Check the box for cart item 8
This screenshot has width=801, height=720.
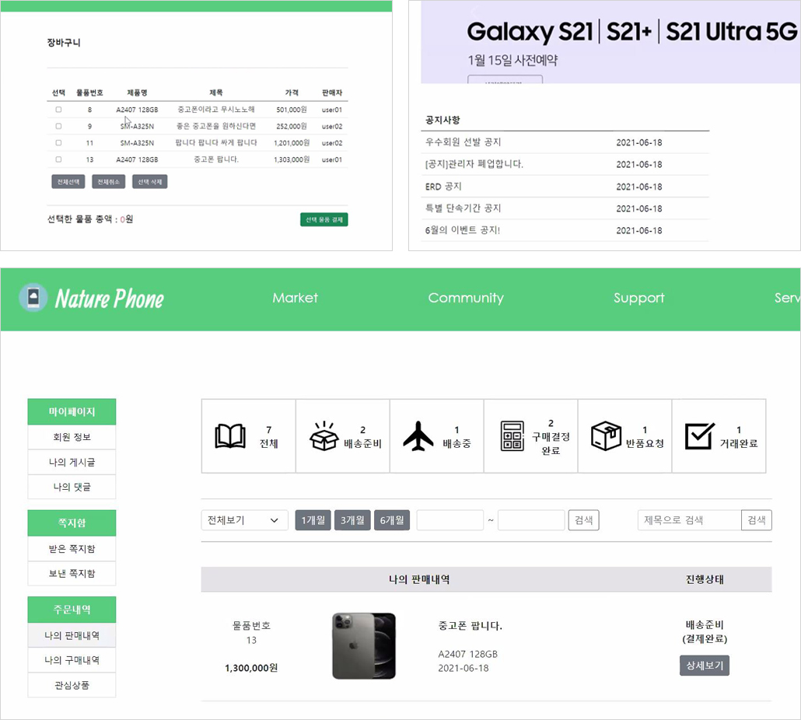point(58,110)
